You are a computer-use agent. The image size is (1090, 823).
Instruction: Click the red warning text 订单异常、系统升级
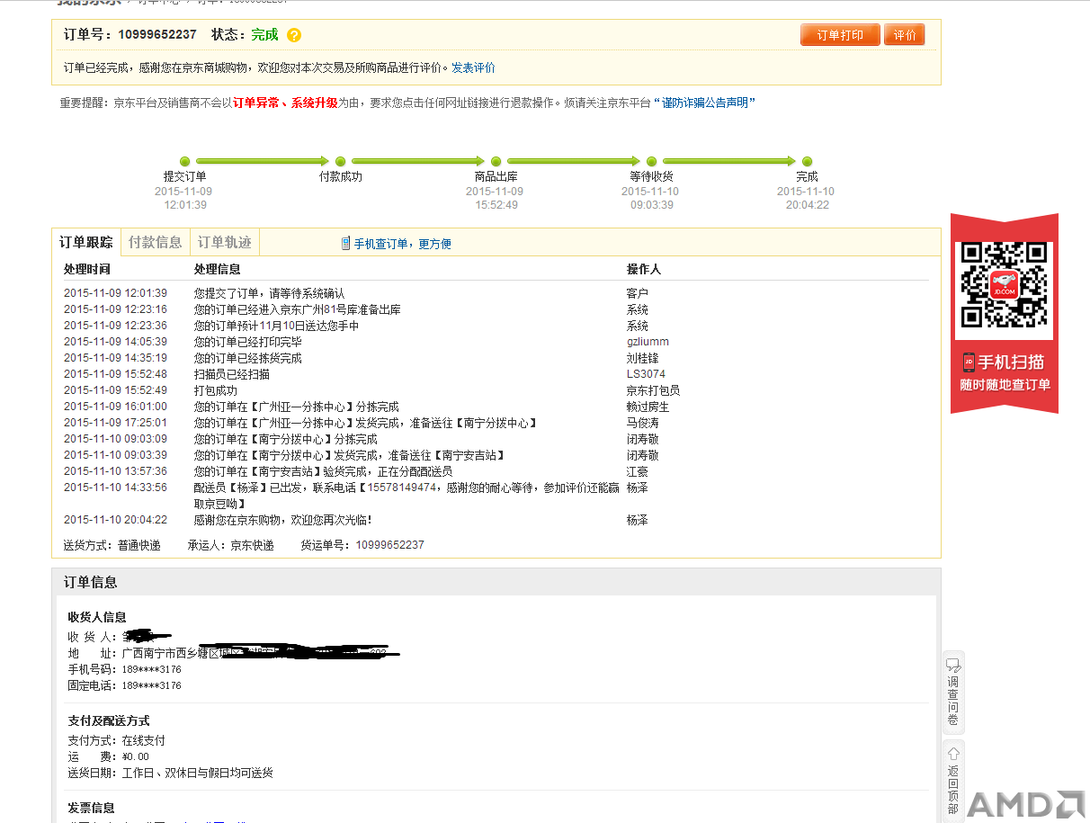coord(285,103)
